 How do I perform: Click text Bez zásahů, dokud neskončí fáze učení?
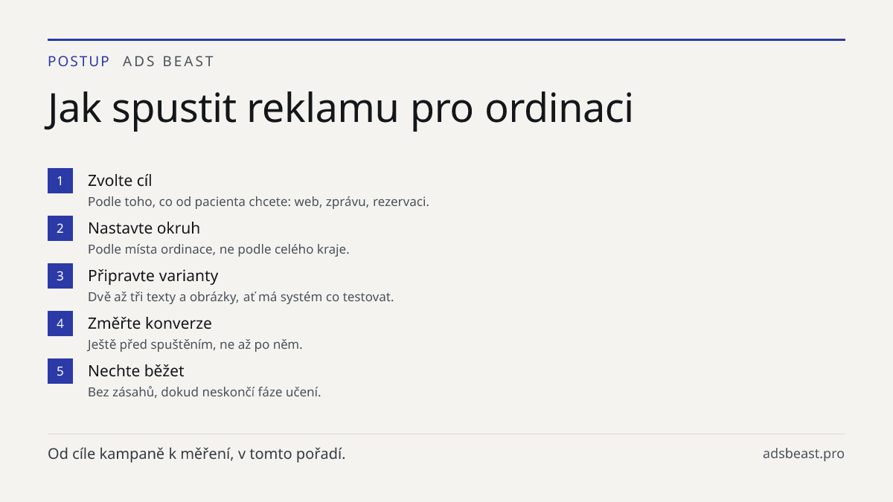coord(205,392)
